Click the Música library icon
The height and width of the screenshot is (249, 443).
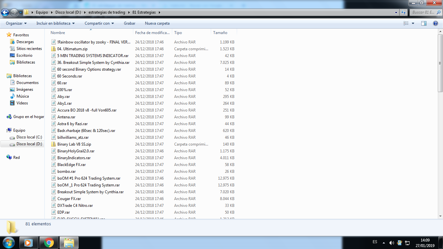(12, 96)
